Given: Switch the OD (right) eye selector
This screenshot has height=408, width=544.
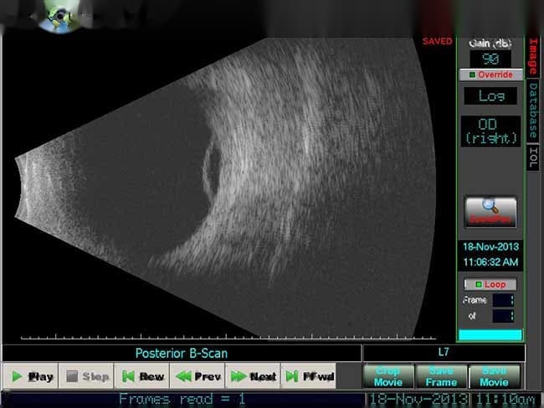Looking at the screenshot, I should [x=490, y=130].
